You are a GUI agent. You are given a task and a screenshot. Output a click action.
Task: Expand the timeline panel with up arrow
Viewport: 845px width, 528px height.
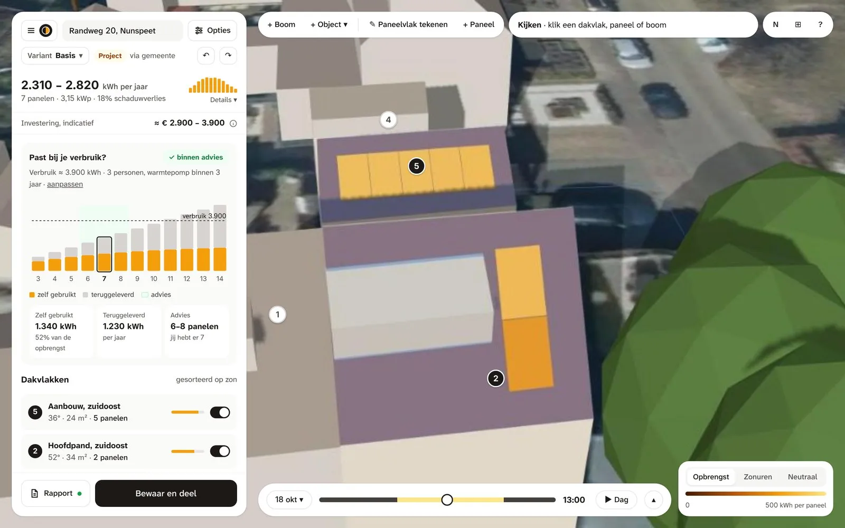[x=653, y=500]
